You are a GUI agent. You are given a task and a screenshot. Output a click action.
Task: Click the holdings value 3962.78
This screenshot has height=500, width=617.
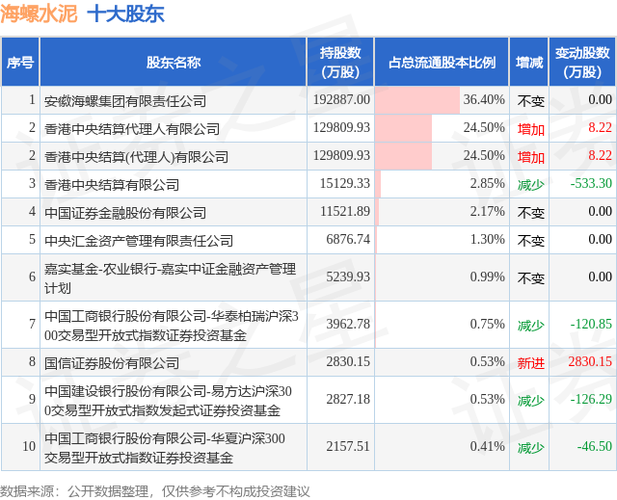pos(348,324)
